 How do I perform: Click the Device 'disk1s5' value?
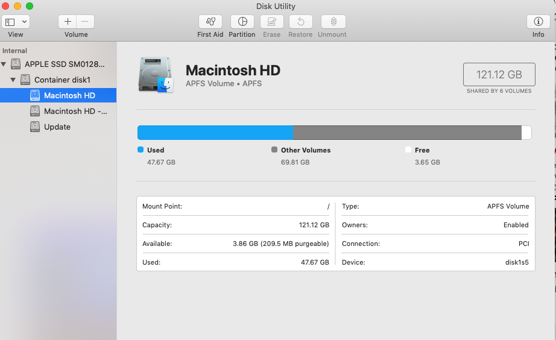(517, 262)
